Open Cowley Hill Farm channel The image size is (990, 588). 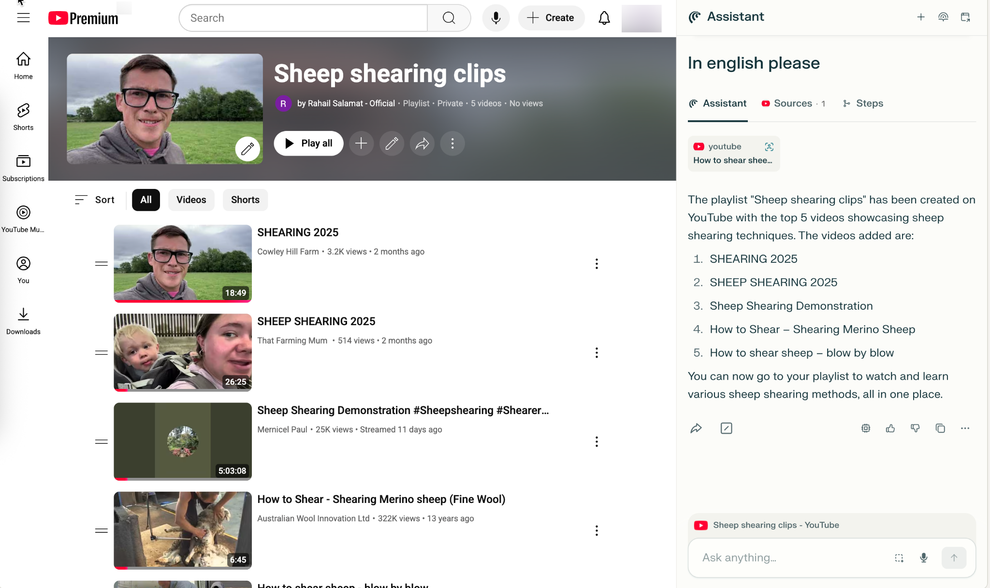click(288, 252)
